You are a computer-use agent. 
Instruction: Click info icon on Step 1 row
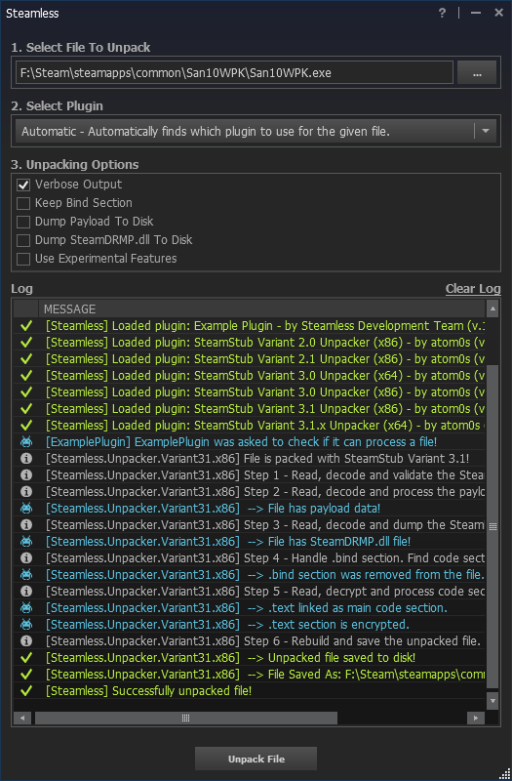26,475
